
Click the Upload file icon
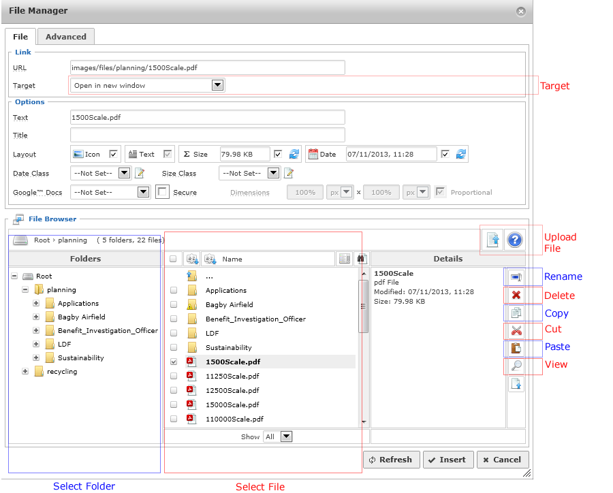coord(492,240)
